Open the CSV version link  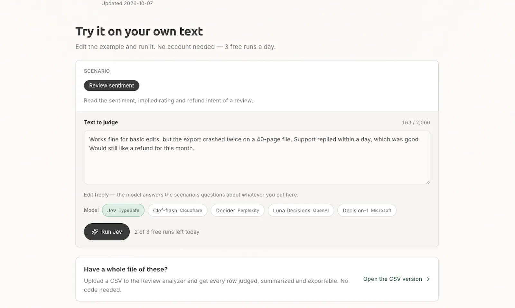click(x=397, y=279)
